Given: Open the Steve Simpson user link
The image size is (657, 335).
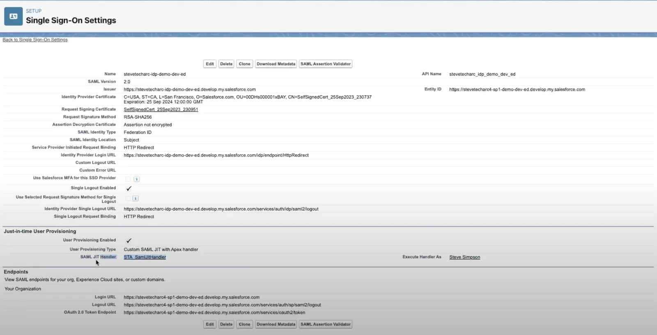Looking at the screenshot, I should (465, 257).
